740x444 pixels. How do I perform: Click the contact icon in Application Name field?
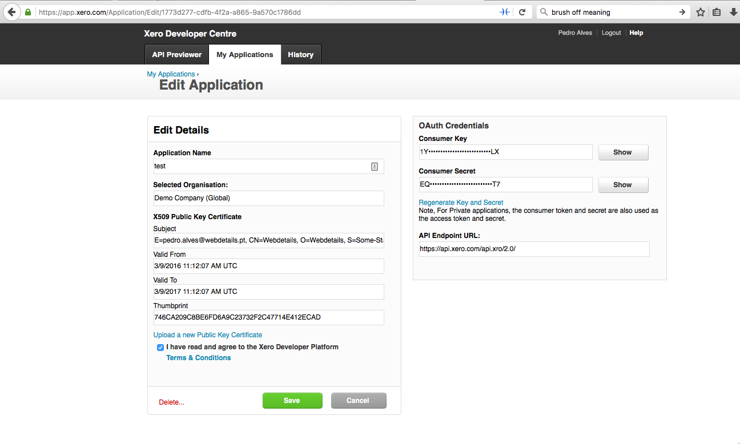pyautogui.click(x=375, y=166)
